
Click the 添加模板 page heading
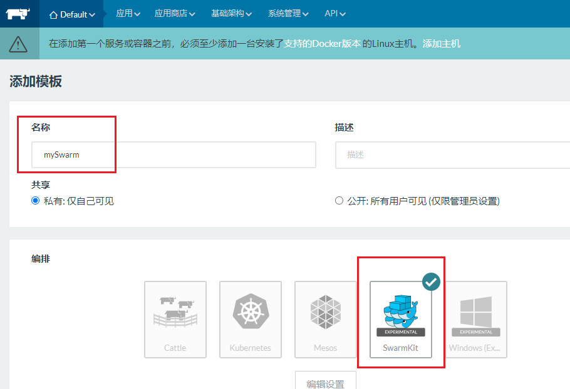coord(36,81)
